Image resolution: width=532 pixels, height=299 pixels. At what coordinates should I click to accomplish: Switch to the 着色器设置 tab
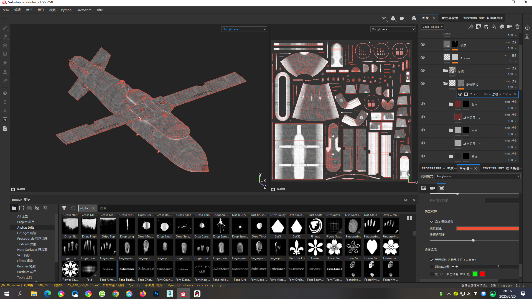coord(450,18)
